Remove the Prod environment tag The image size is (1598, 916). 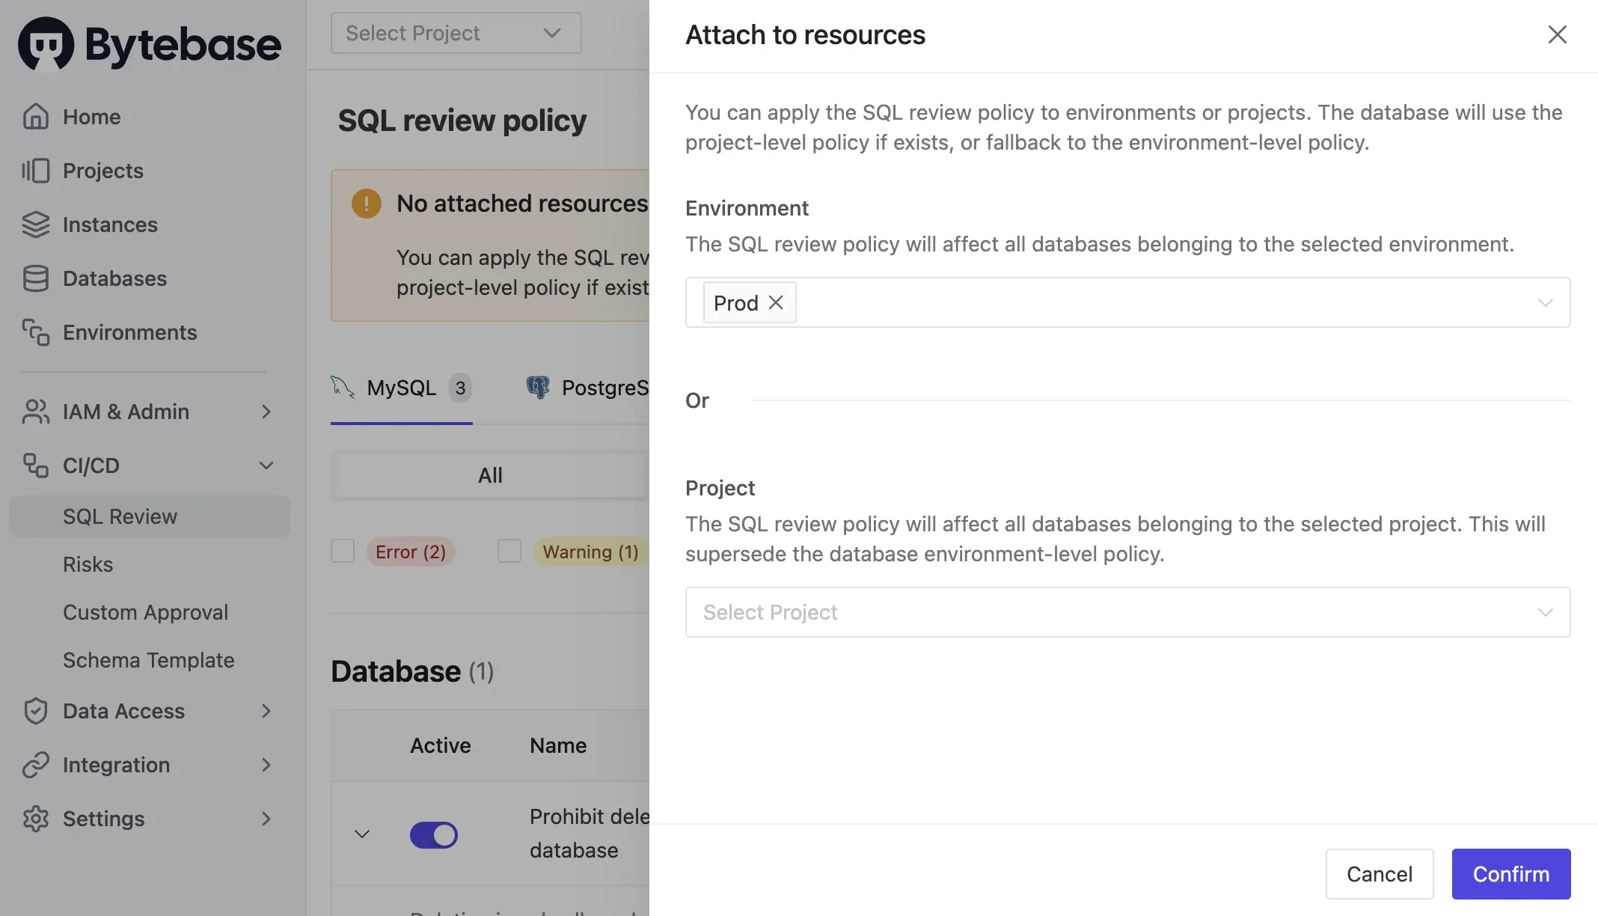[x=776, y=302]
